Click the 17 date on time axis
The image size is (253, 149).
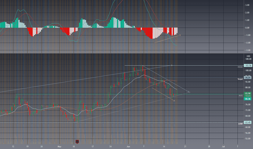[93, 147]
